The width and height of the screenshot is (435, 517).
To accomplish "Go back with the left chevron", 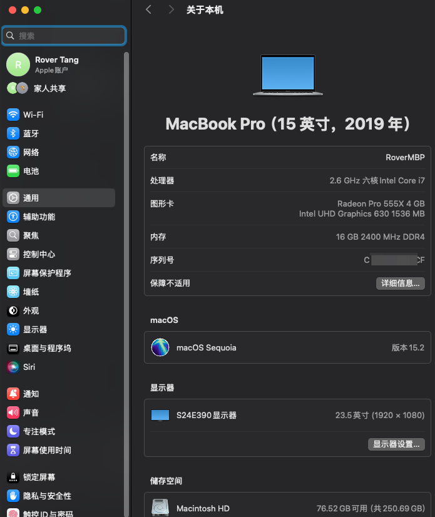I will pos(149,9).
